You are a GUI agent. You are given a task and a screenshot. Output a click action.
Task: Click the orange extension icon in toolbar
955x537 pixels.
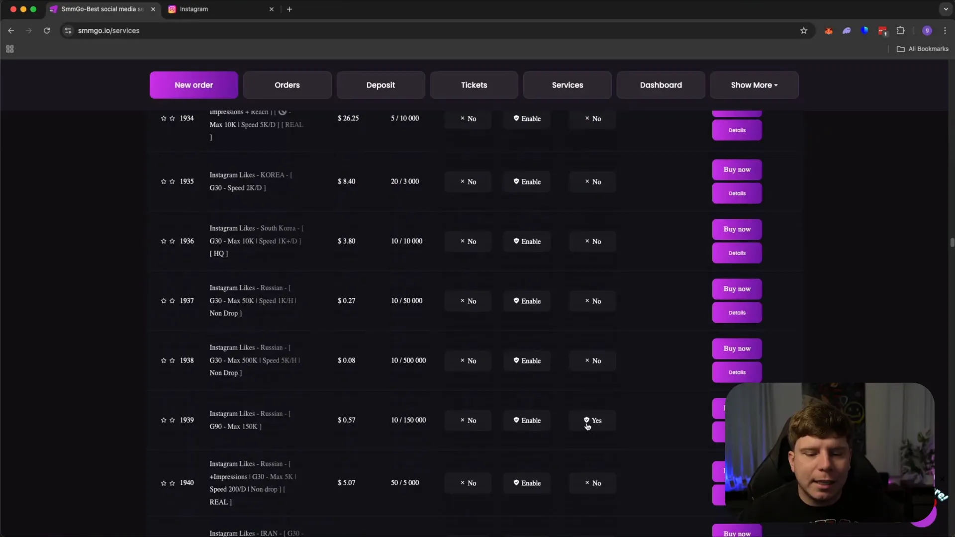click(829, 31)
